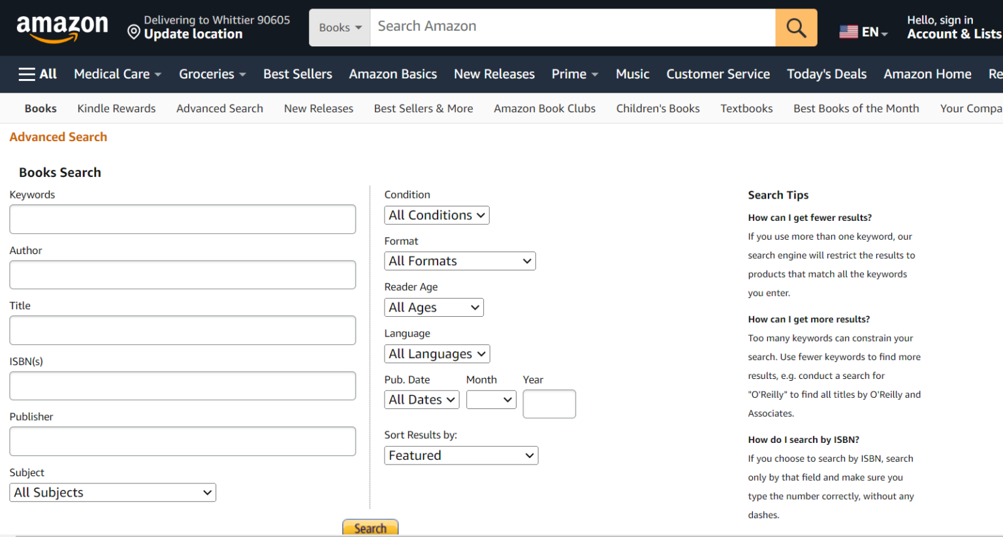Click the Year text box
The width and height of the screenshot is (1003, 537).
pyautogui.click(x=549, y=404)
